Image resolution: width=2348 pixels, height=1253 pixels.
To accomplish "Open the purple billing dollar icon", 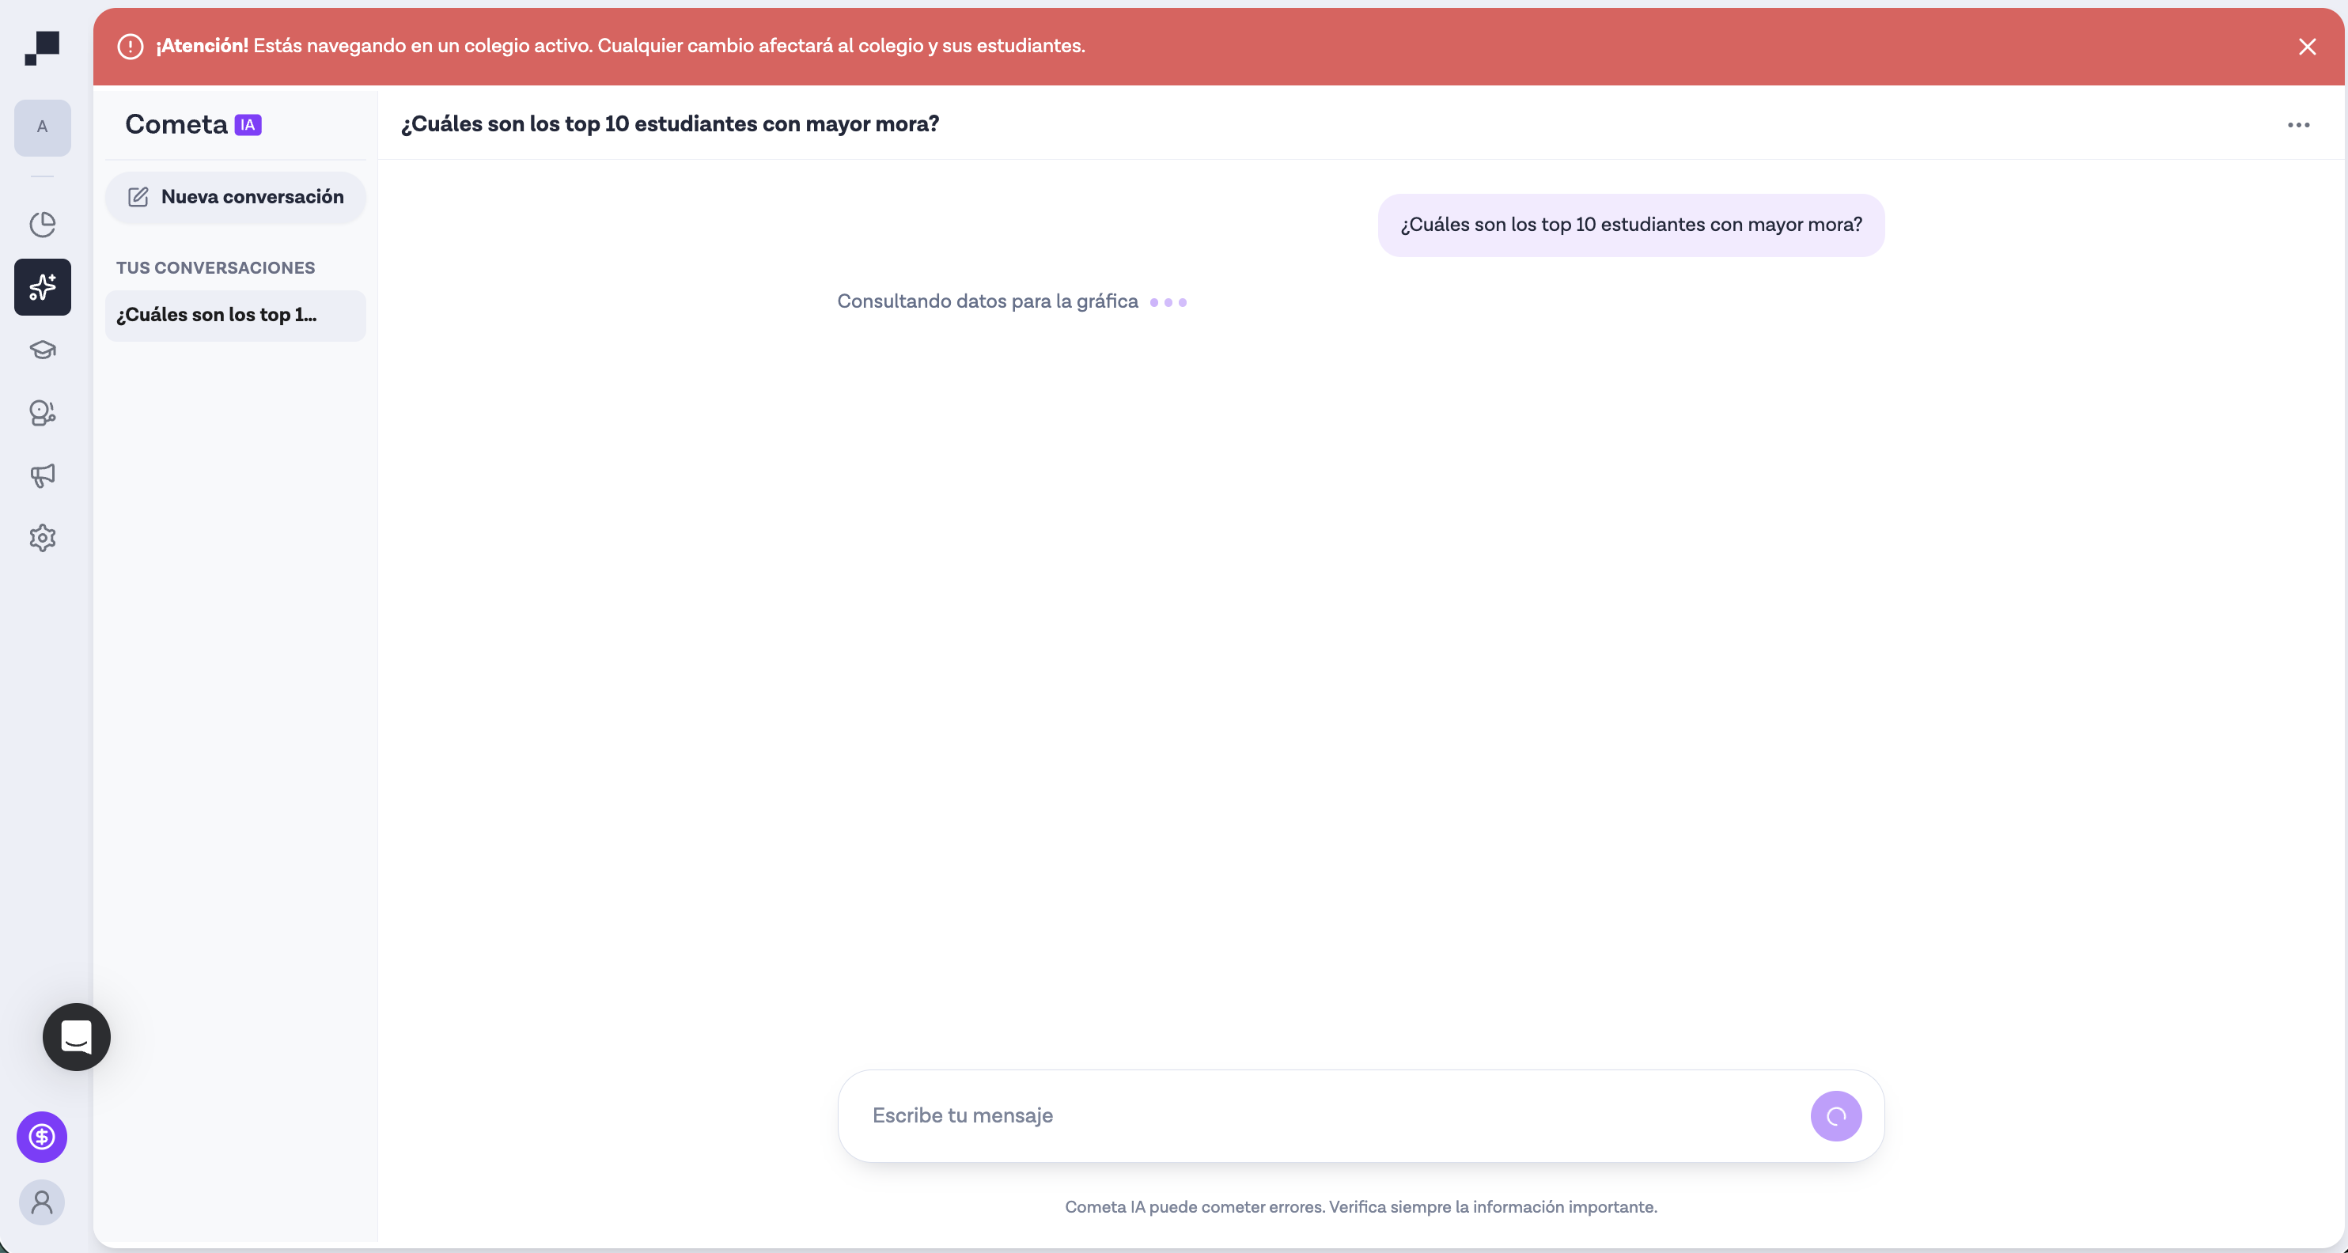I will (x=42, y=1137).
